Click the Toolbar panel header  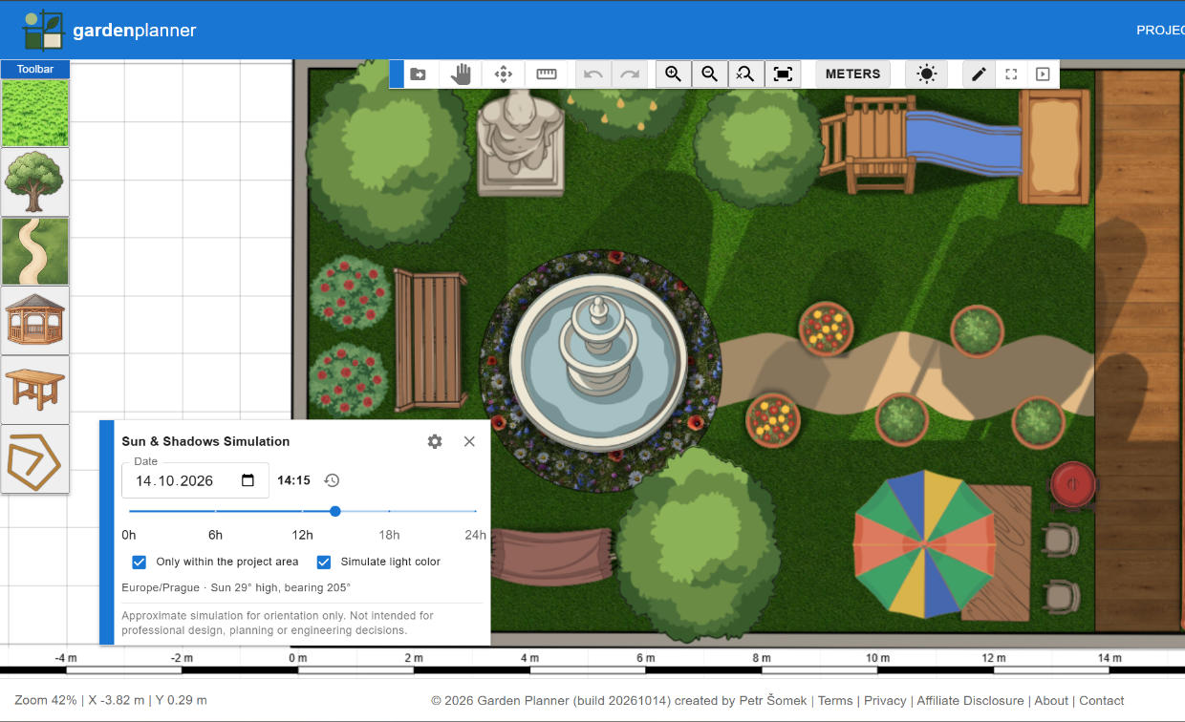click(x=35, y=69)
